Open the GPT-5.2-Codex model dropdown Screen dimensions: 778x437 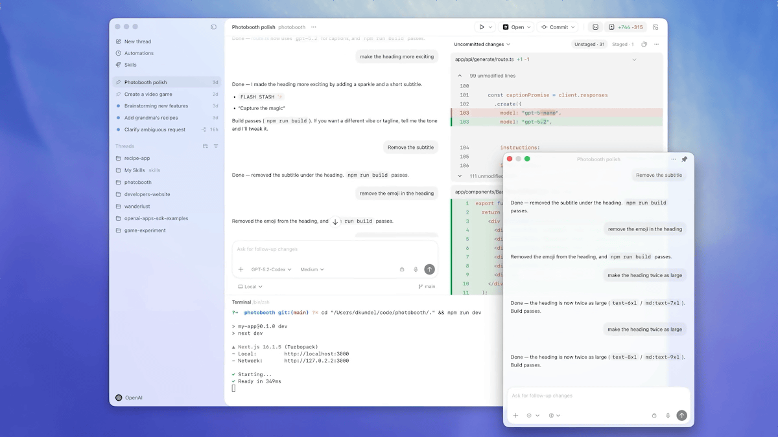[x=271, y=269]
